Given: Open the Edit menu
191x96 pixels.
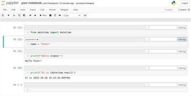Looking at the screenshot, I should pyautogui.click(x=14, y=10).
